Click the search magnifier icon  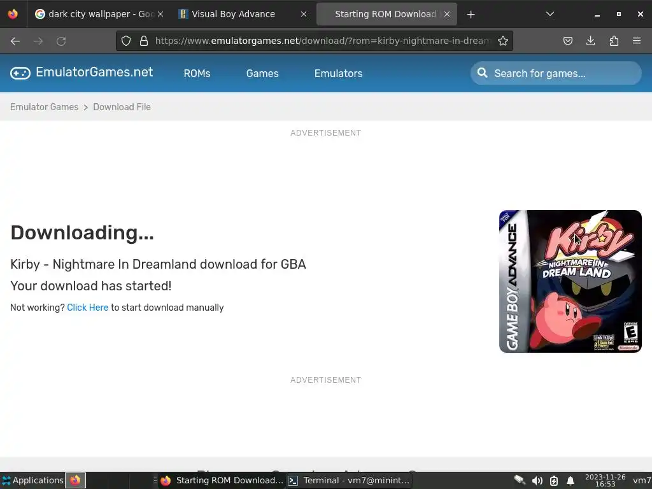click(483, 73)
